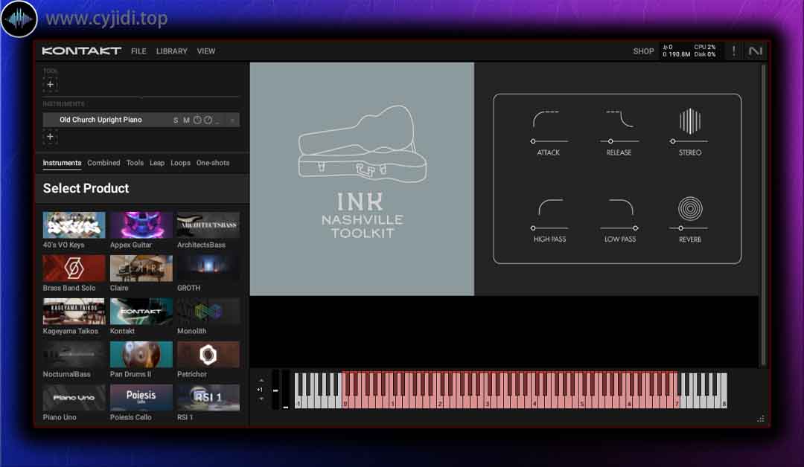Image resolution: width=804 pixels, height=467 pixels.
Task: Click the REVERB spiral icon
Action: [x=690, y=209]
